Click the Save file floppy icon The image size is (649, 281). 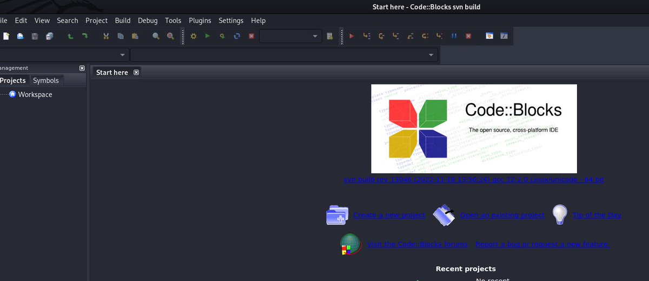point(35,36)
